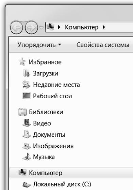Click Компьютер in the address path
Image resolution: width=133 pixels, height=190 pixels.
click(82, 27)
